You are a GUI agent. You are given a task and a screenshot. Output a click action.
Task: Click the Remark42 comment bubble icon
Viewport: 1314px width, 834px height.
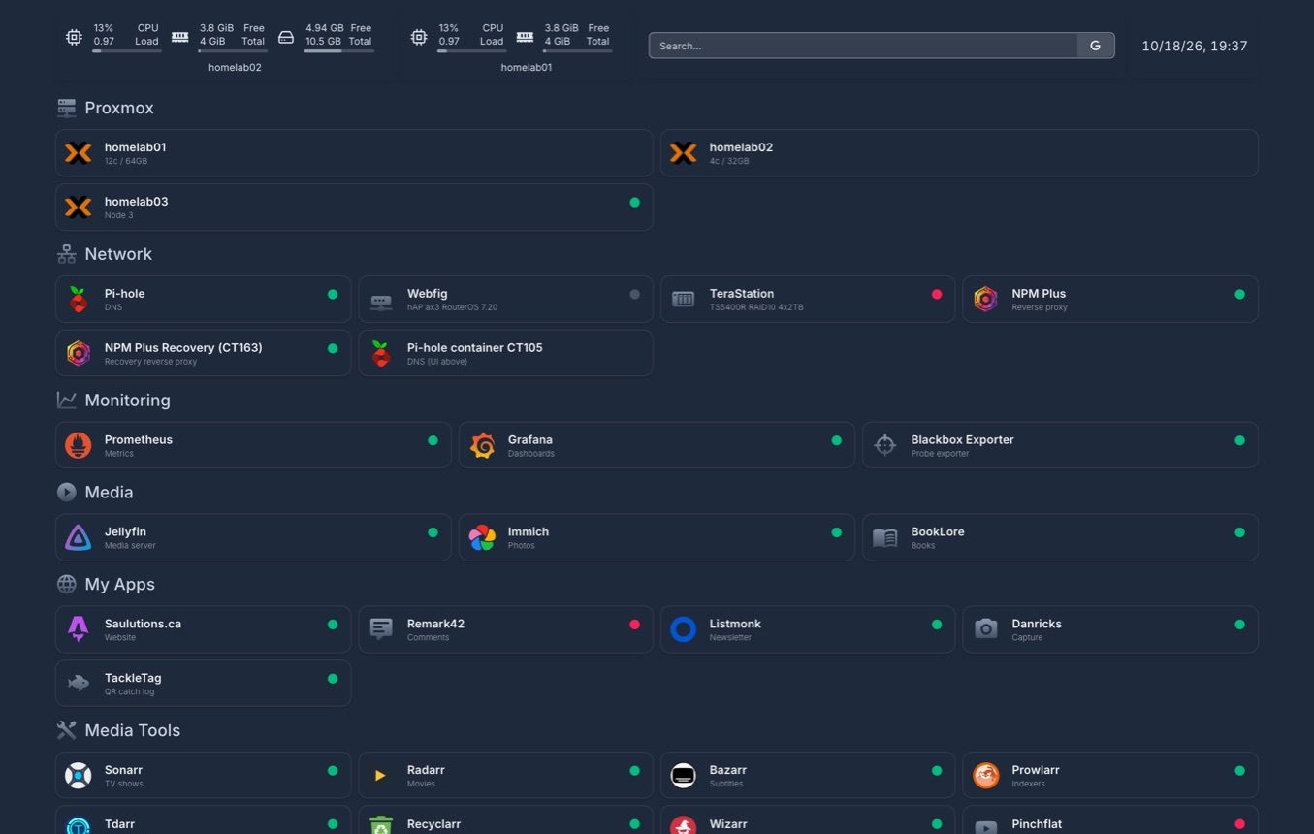381,630
